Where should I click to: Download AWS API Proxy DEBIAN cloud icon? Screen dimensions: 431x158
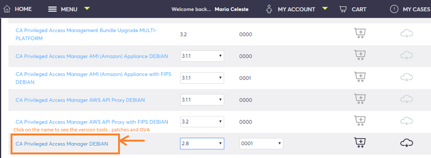click(407, 99)
